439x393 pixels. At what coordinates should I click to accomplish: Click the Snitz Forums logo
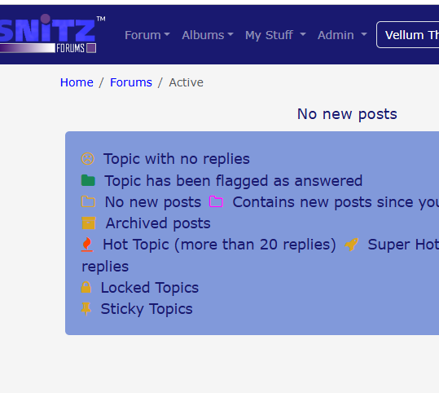[50, 34]
